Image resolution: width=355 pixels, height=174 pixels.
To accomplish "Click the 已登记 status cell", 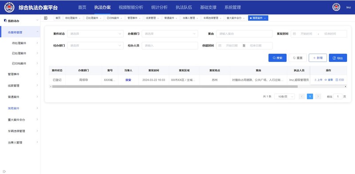I will (57, 80).
